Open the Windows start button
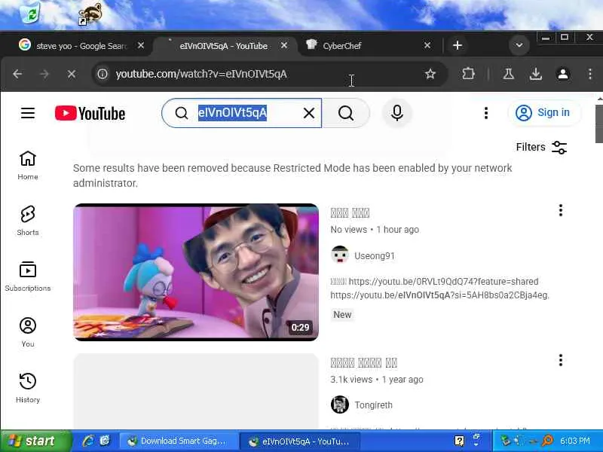This screenshot has width=603, height=452. pyautogui.click(x=35, y=441)
